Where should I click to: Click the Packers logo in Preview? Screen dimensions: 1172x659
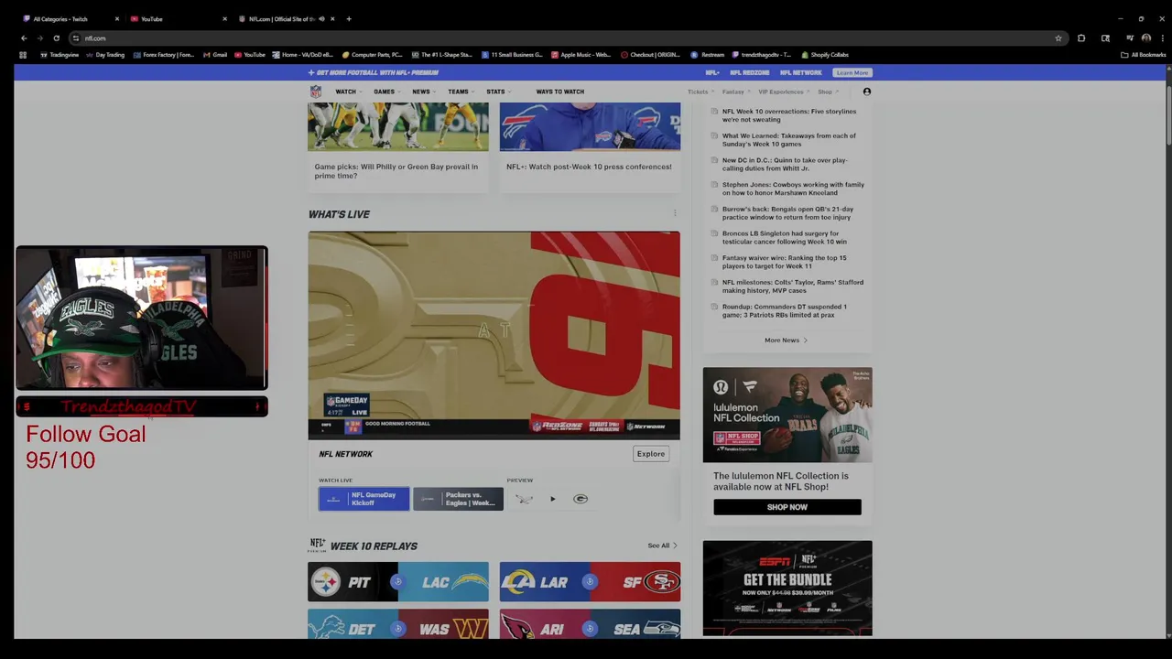pos(581,499)
